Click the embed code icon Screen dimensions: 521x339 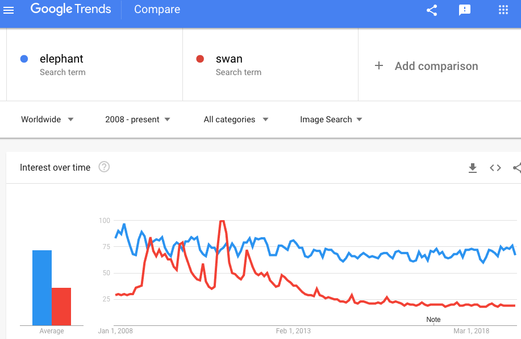pyautogui.click(x=495, y=168)
